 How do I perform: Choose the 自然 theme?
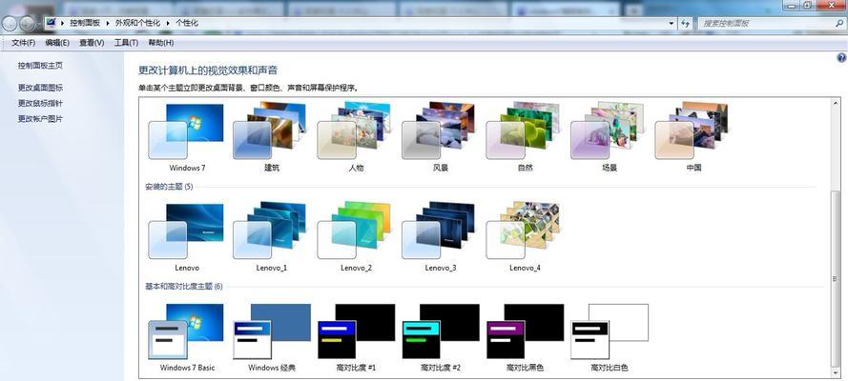coord(524,137)
